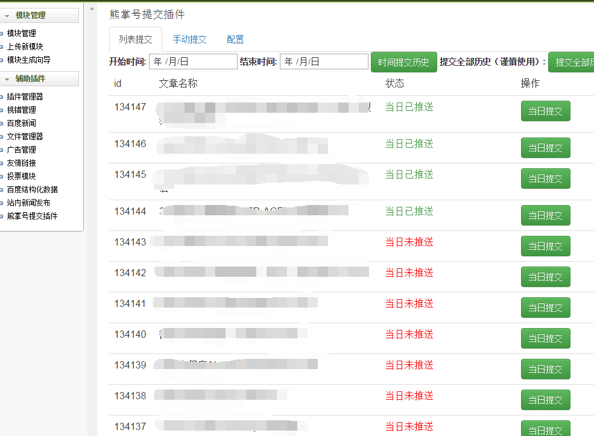The image size is (594, 436).
Task: Open 文件管理器 sidebar item
Action: 25,136
